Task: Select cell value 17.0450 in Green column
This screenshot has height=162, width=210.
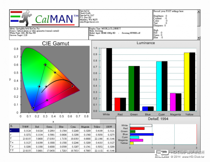Action: point(49,150)
